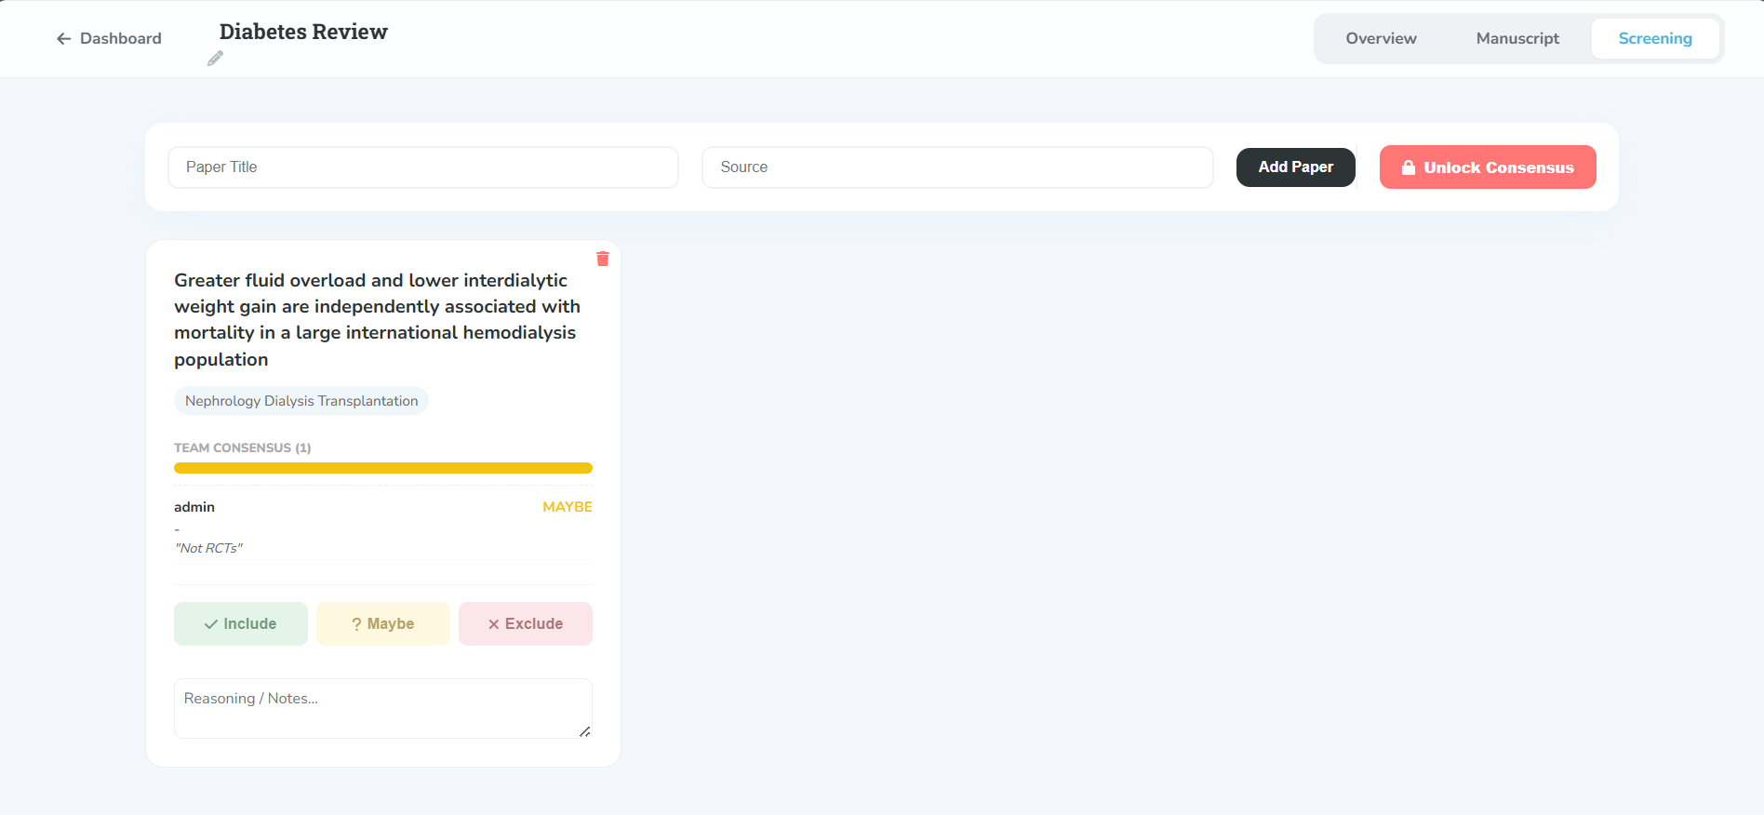Focus the Paper Title input field

(422, 167)
